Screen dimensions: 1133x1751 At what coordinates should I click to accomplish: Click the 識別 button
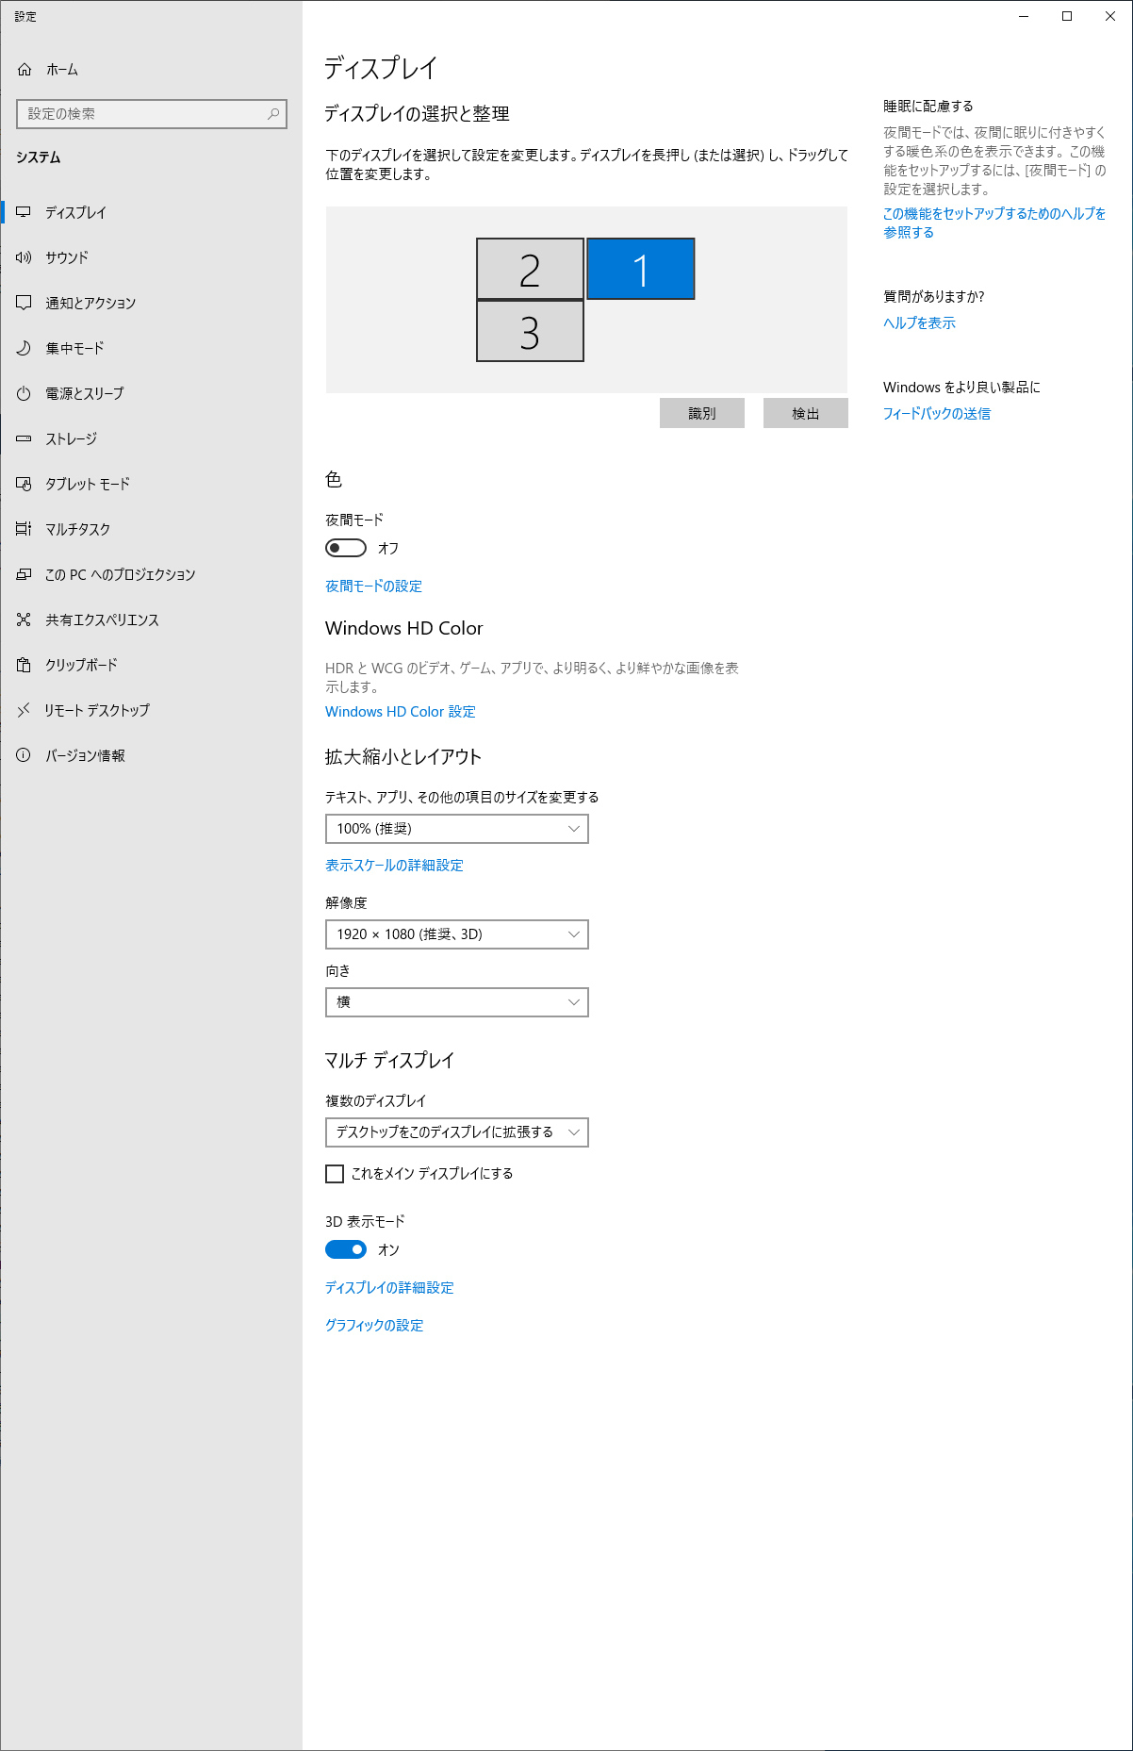(x=702, y=413)
